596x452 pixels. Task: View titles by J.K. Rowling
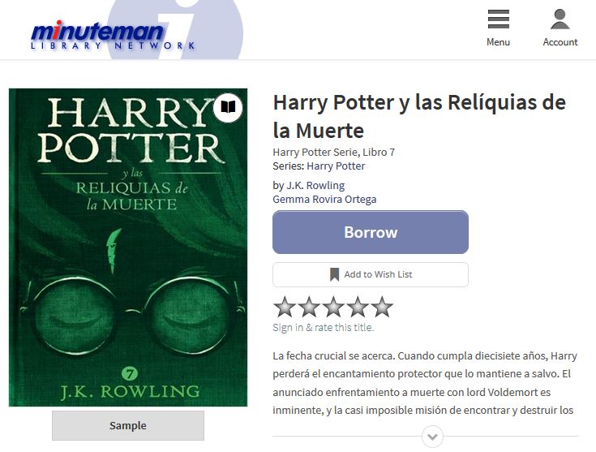point(315,186)
